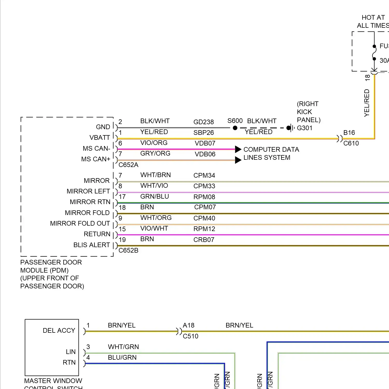Screen dimensions: 389x389
Task: Click the DEL ACCY pin label
Action: (59, 330)
